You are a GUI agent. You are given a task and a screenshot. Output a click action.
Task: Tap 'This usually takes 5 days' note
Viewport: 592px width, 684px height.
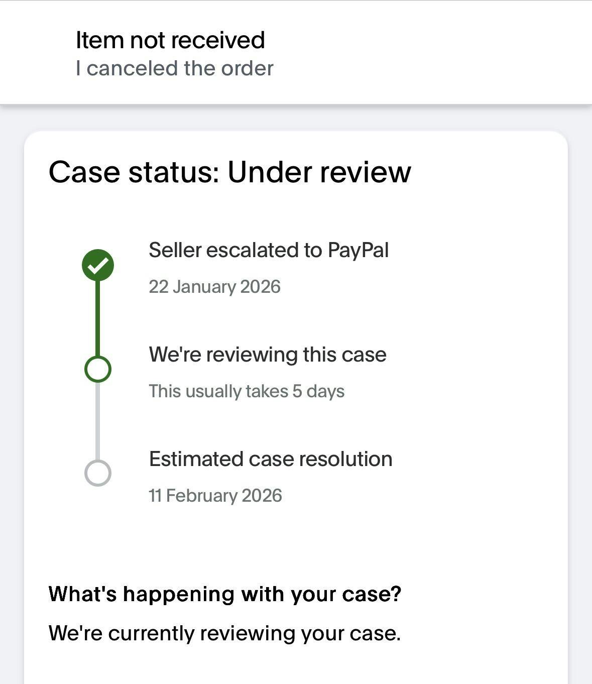coord(247,391)
